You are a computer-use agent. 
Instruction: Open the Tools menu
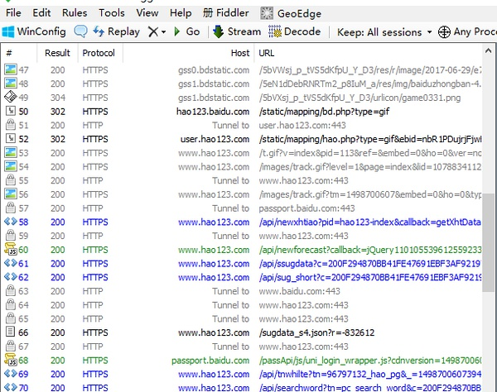click(112, 12)
